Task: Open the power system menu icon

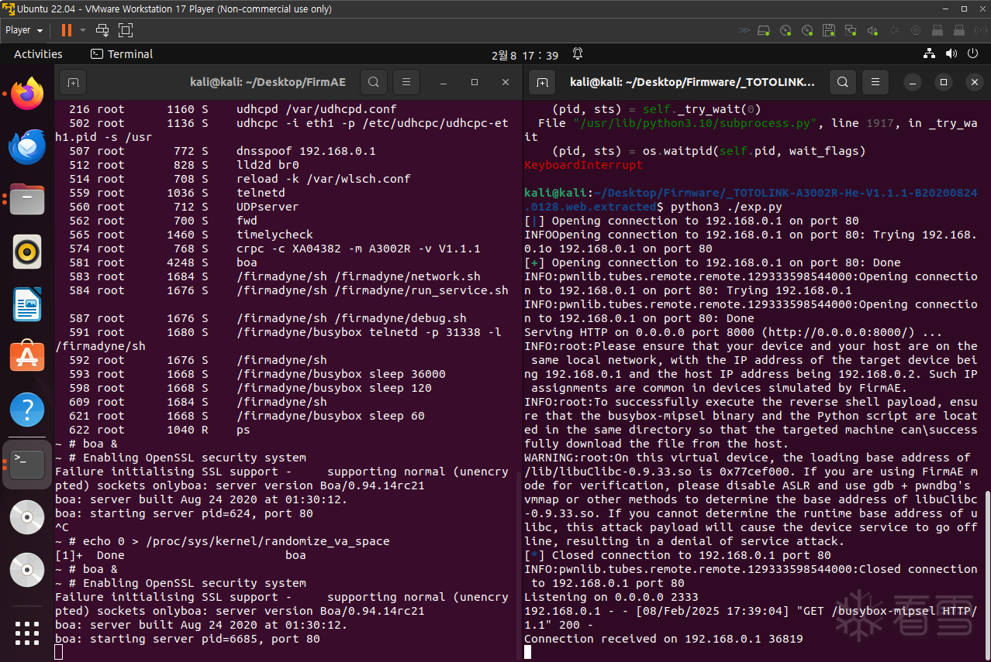Action: coord(973,54)
